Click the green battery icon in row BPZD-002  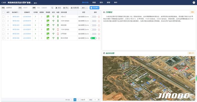click(58, 21)
